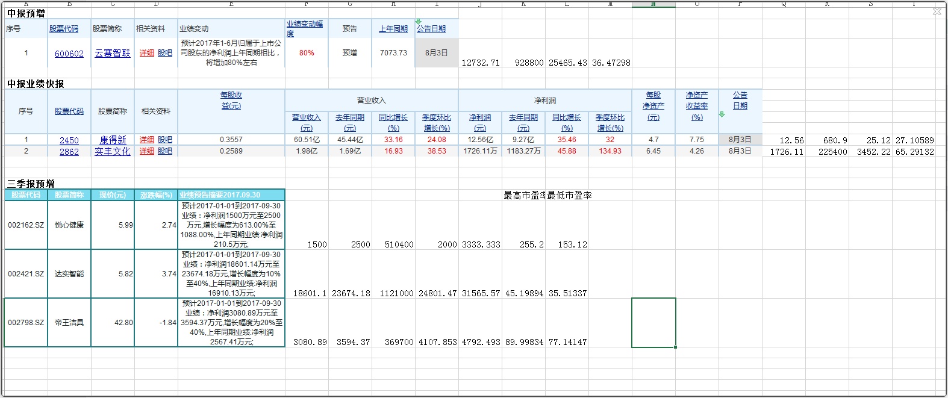This screenshot has width=948, height=398.
Task: Click 季度环比增长(%) link under 净利润
Action: tap(610, 123)
